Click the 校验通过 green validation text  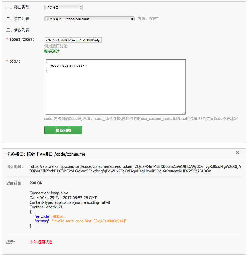52,51
